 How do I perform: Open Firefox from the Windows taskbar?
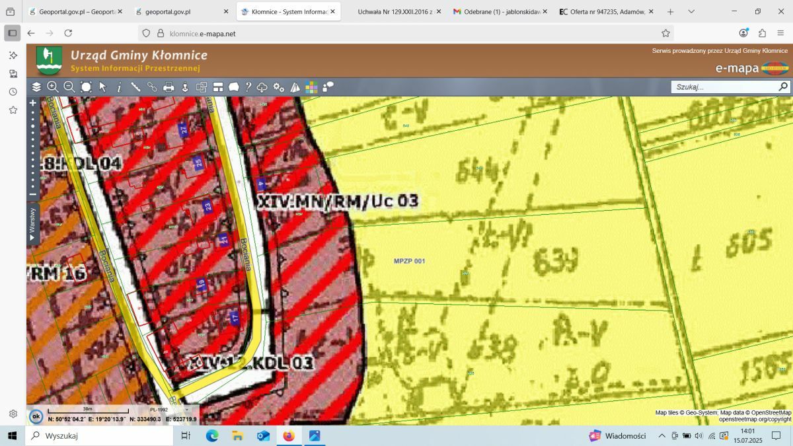click(x=288, y=435)
